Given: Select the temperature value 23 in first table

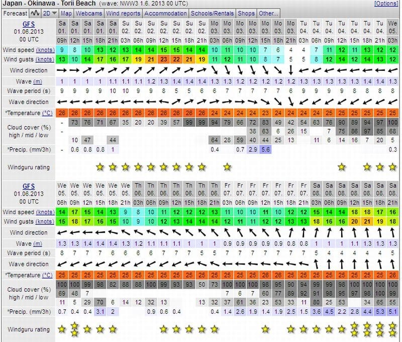Looking at the screenshot, I should click(265, 113).
